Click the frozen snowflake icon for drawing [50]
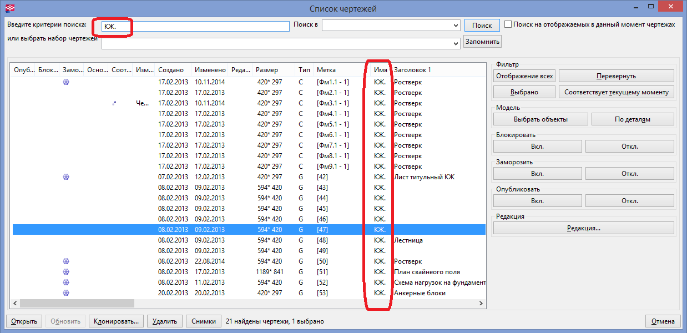 pyautogui.click(x=66, y=261)
